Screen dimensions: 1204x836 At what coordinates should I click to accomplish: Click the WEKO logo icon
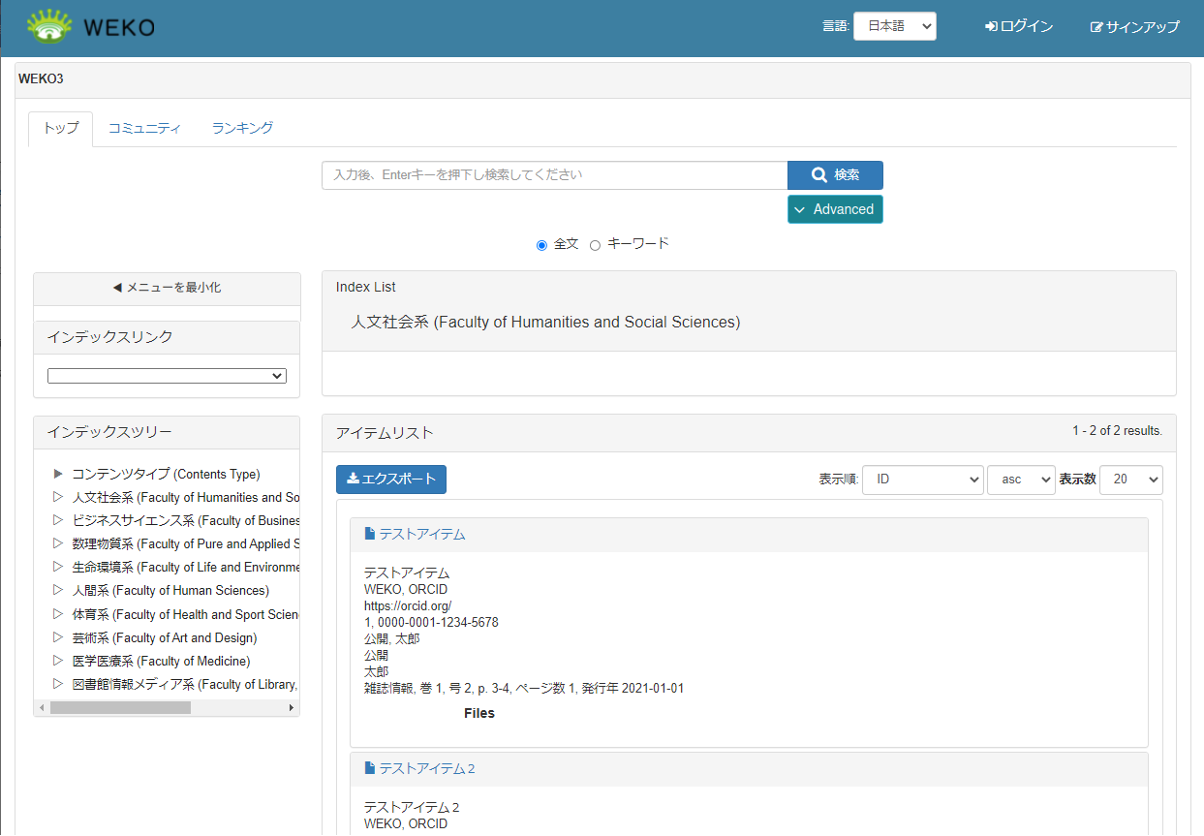tap(49, 26)
